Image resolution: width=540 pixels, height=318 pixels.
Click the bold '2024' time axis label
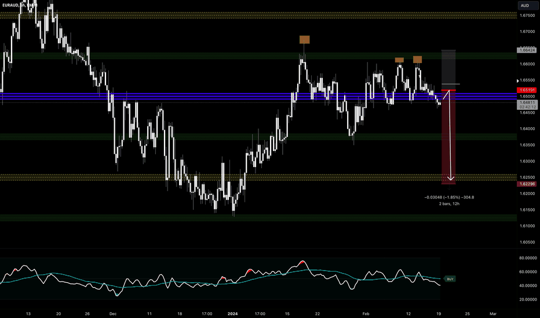coord(232,313)
